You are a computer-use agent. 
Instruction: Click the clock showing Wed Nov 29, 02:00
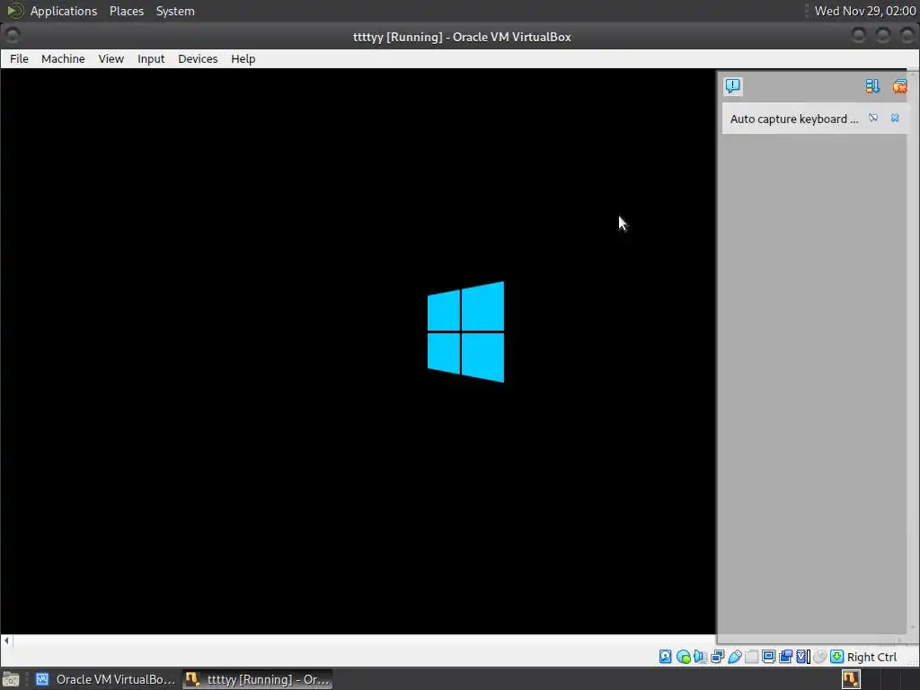(x=865, y=11)
